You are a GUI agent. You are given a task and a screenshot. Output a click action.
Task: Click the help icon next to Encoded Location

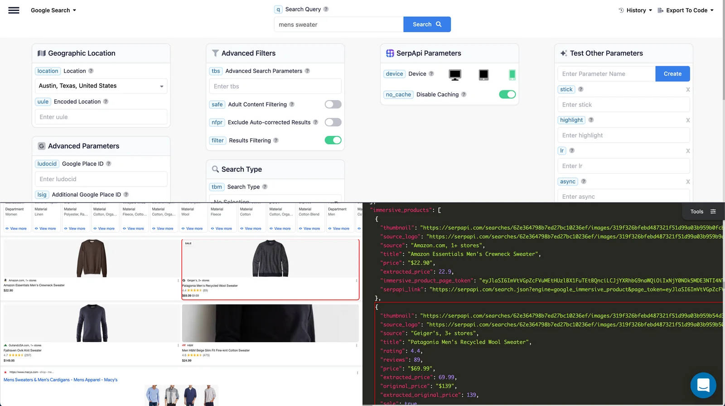(x=106, y=101)
